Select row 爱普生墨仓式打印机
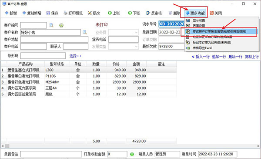 [89, 70]
